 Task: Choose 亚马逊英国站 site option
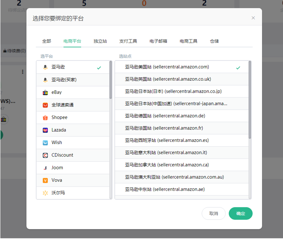tap(168, 79)
